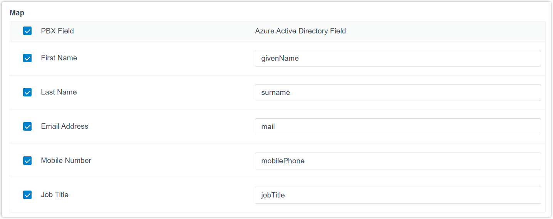Toggle the Mobile Number checkbox
This screenshot has height=219, width=553.
tap(27, 161)
